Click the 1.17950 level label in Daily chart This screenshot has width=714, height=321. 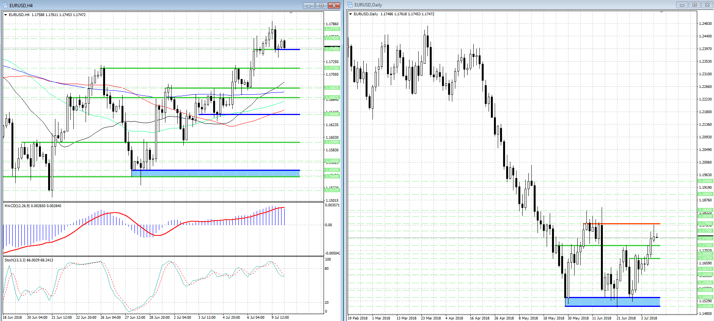tap(705, 224)
